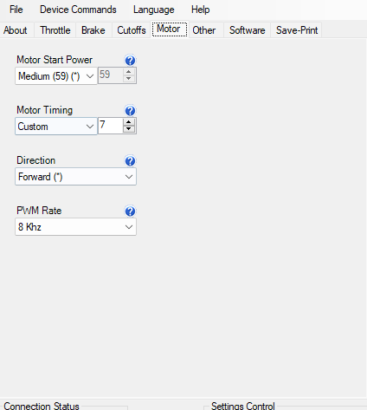Open help icon beside Motor Timing
This screenshot has height=410, width=367.
tap(130, 111)
